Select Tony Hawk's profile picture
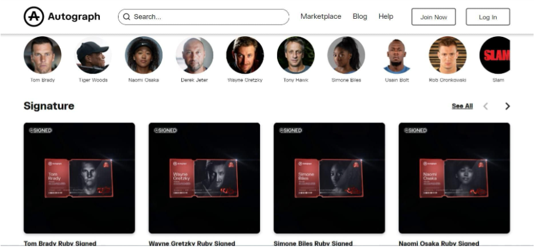Viewport: 536px width, 249px height. click(x=296, y=55)
